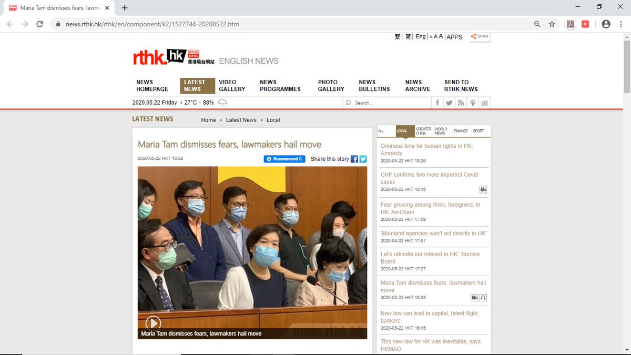Select the LOCAL news tab
The width and height of the screenshot is (631, 355).
pyautogui.click(x=404, y=131)
